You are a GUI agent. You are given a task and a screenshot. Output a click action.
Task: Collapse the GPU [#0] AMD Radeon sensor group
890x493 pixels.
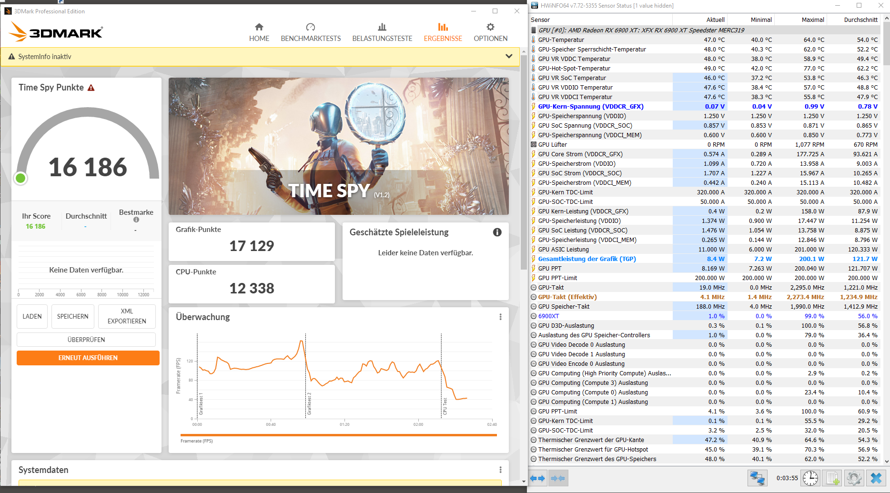534,30
